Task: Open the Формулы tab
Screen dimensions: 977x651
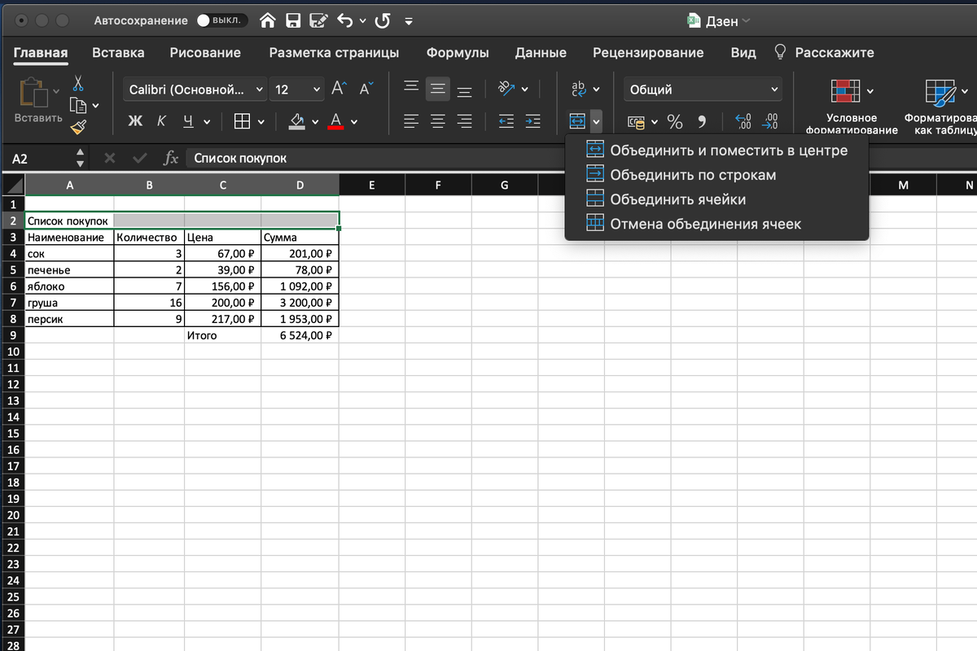Action: pyautogui.click(x=458, y=52)
